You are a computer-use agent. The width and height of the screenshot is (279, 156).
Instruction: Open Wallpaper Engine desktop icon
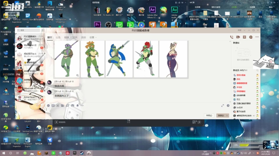(28, 142)
